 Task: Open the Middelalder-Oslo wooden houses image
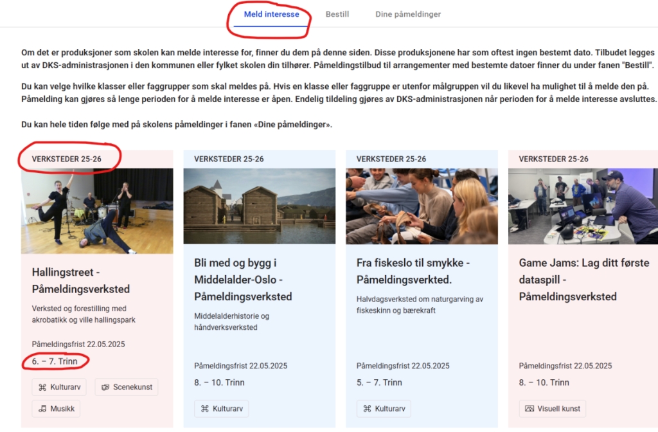pyautogui.click(x=260, y=206)
